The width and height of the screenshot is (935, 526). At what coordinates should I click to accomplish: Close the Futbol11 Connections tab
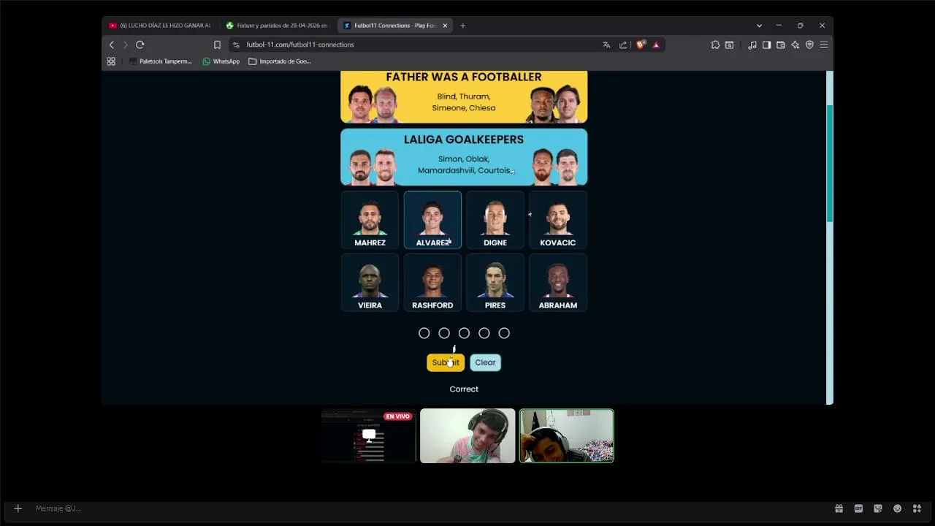click(x=445, y=26)
